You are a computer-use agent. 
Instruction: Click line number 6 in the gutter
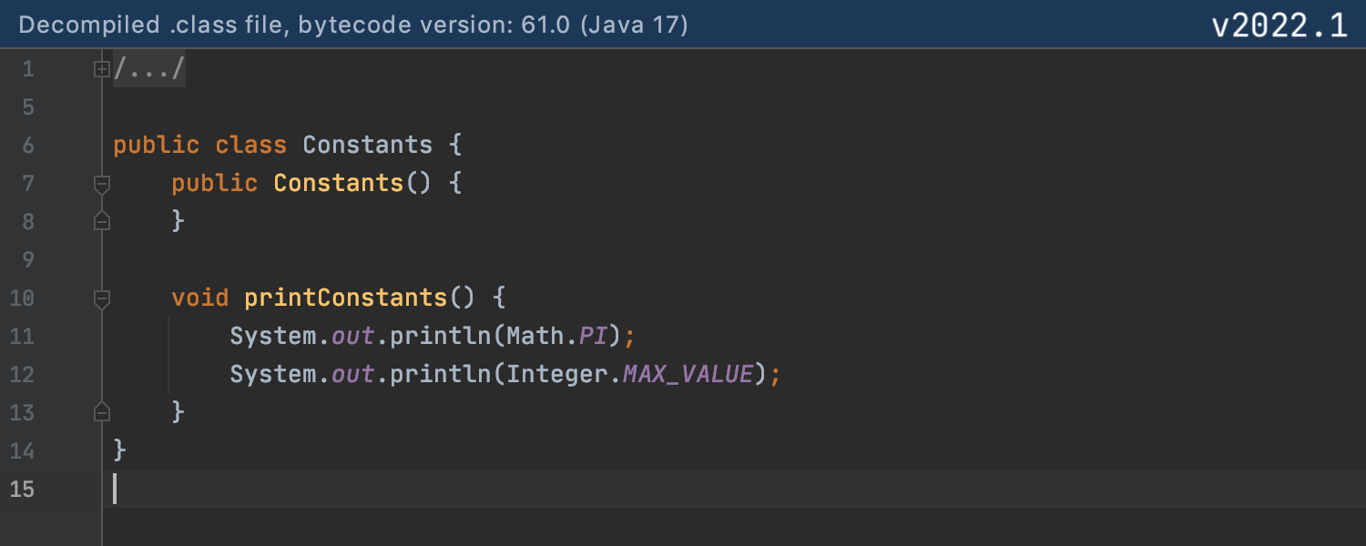(27, 146)
